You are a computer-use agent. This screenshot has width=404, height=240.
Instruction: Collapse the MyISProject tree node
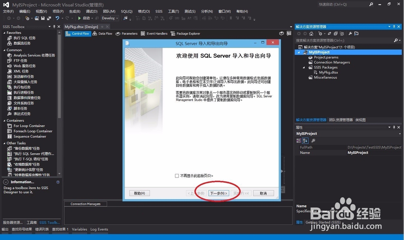pos(299,52)
